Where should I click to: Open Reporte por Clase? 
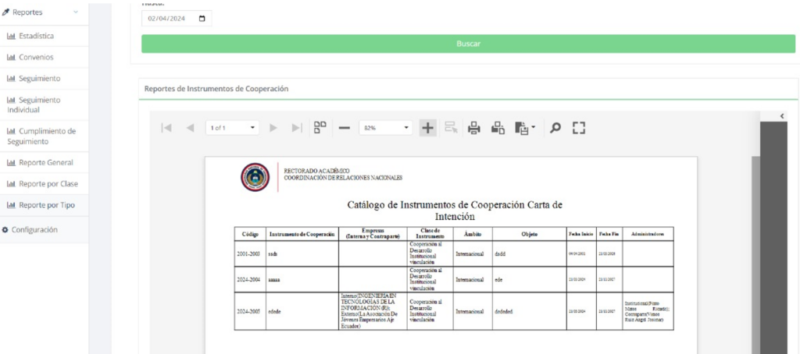click(x=44, y=184)
